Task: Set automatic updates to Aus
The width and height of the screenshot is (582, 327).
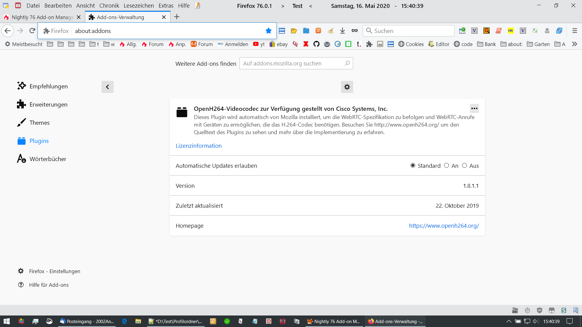Action: (x=464, y=166)
